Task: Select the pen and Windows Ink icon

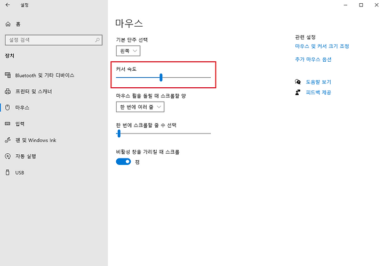Action: click(x=7, y=140)
